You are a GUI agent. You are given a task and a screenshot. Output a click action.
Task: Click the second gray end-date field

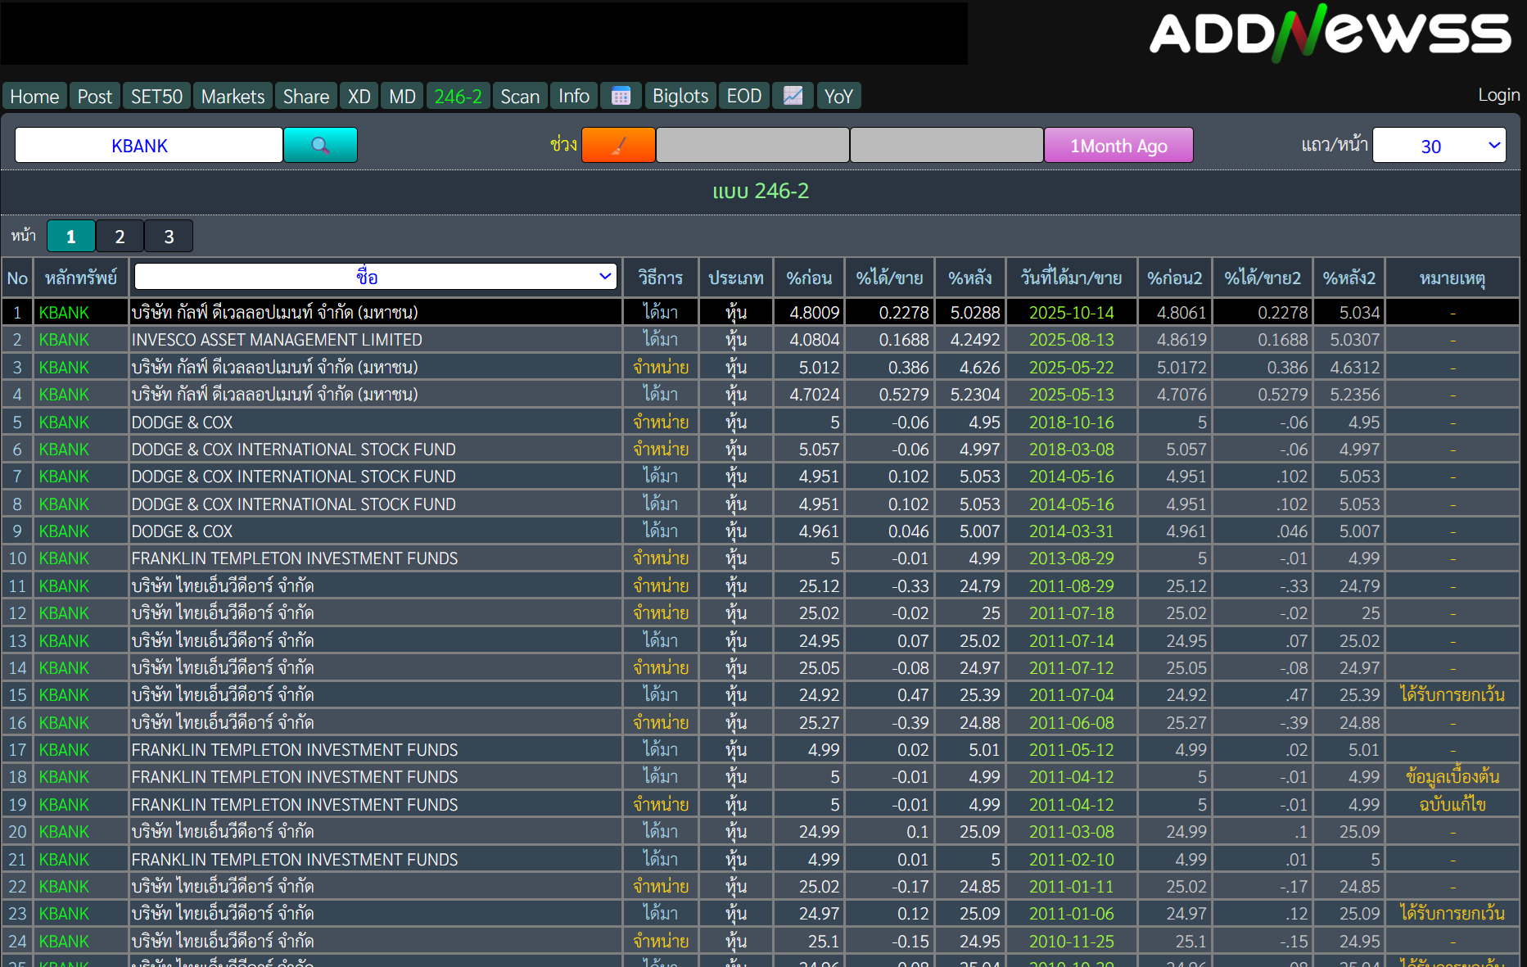pyautogui.click(x=946, y=146)
